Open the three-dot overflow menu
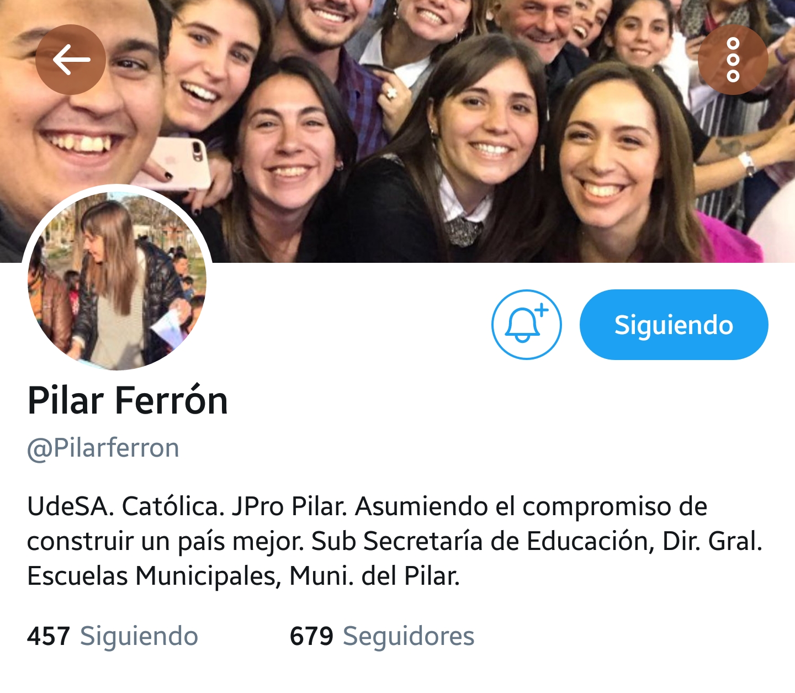This screenshot has height=693, width=795. [733, 60]
